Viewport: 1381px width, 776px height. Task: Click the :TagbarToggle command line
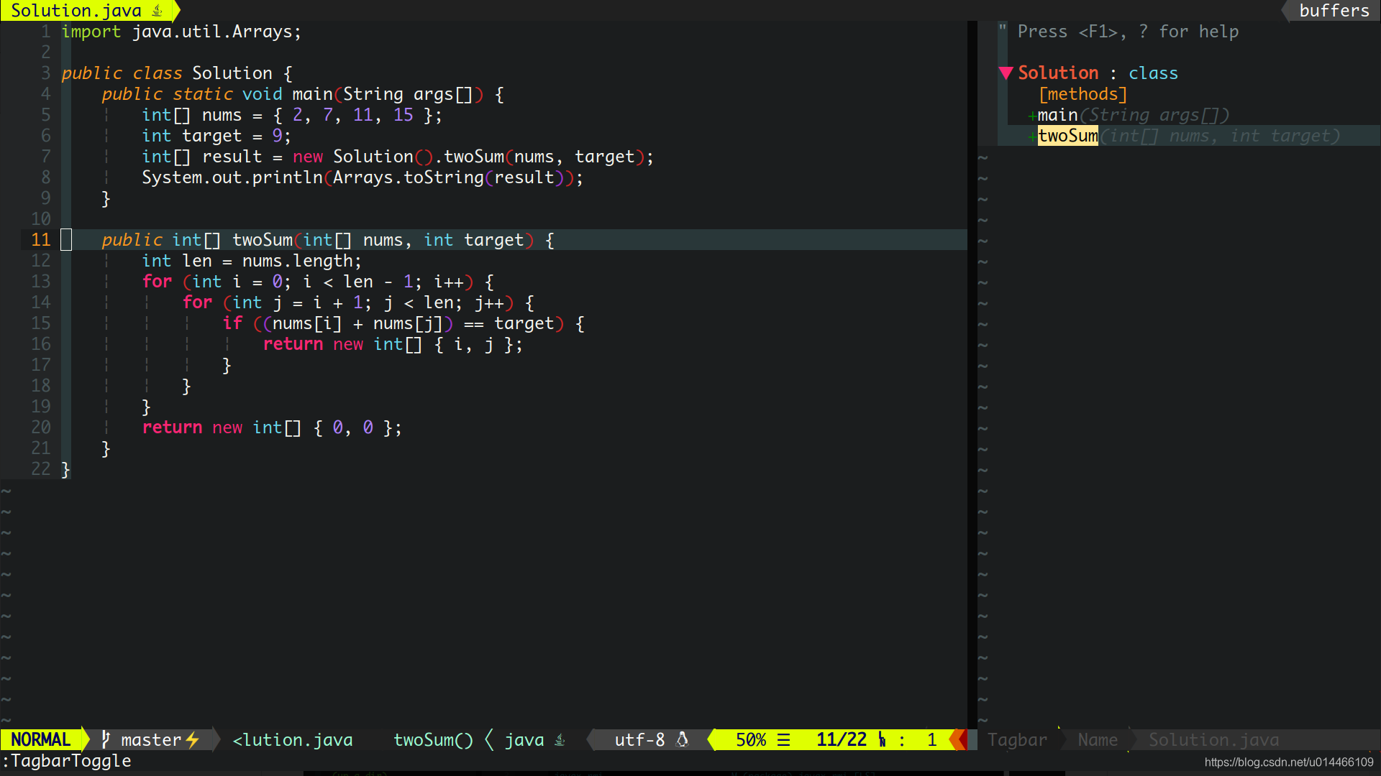(66, 761)
